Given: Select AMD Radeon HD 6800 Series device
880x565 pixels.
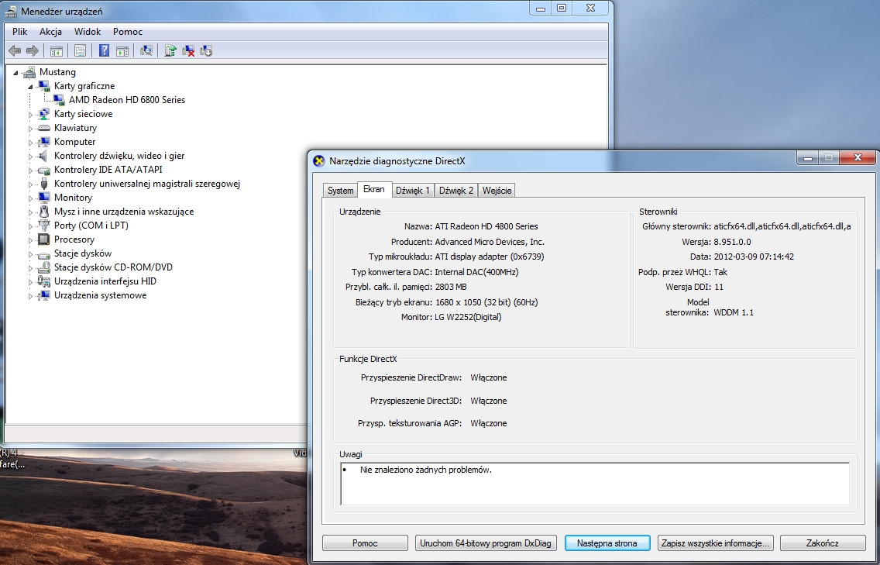Looking at the screenshot, I should tap(127, 100).
